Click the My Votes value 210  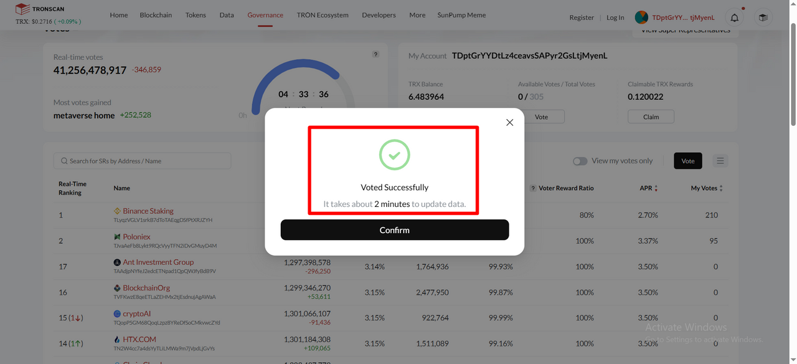[712, 215]
